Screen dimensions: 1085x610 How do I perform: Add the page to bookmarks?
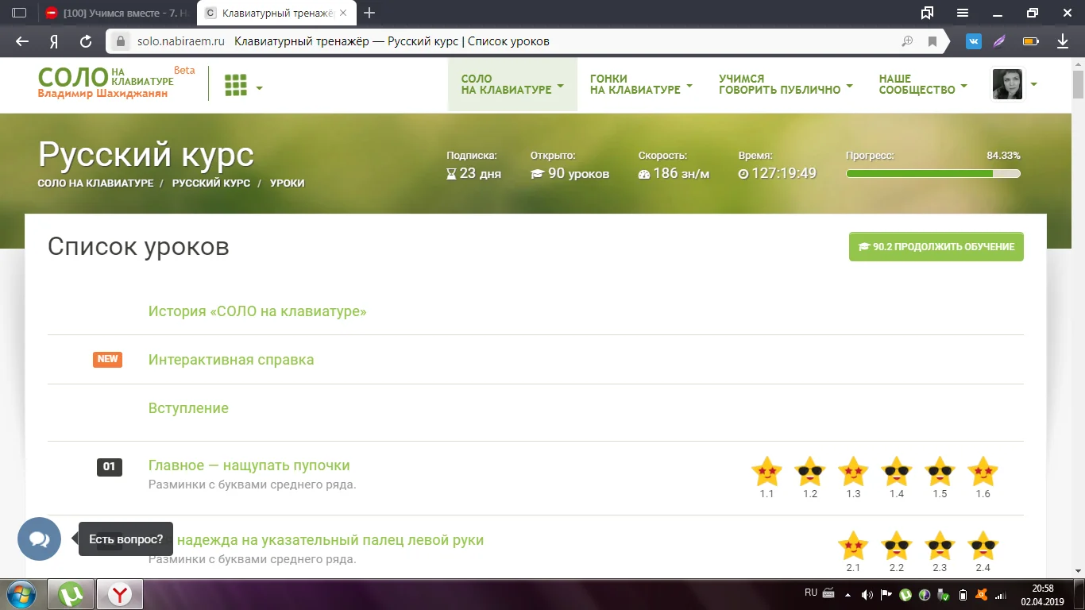pyautogui.click(x=932, y=41)
